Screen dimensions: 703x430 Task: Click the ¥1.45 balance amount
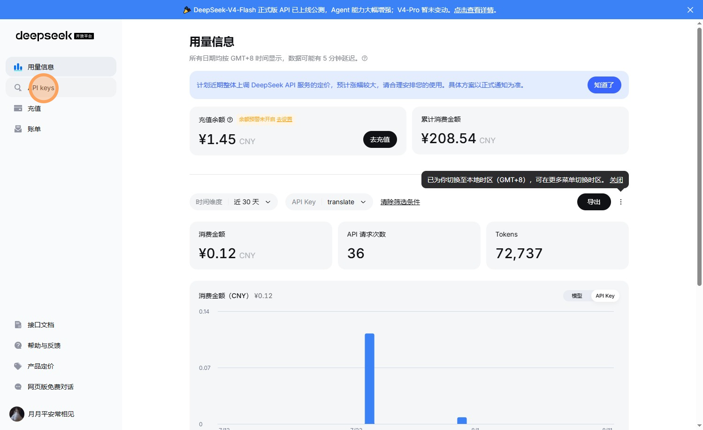click(x=217, y=139)
